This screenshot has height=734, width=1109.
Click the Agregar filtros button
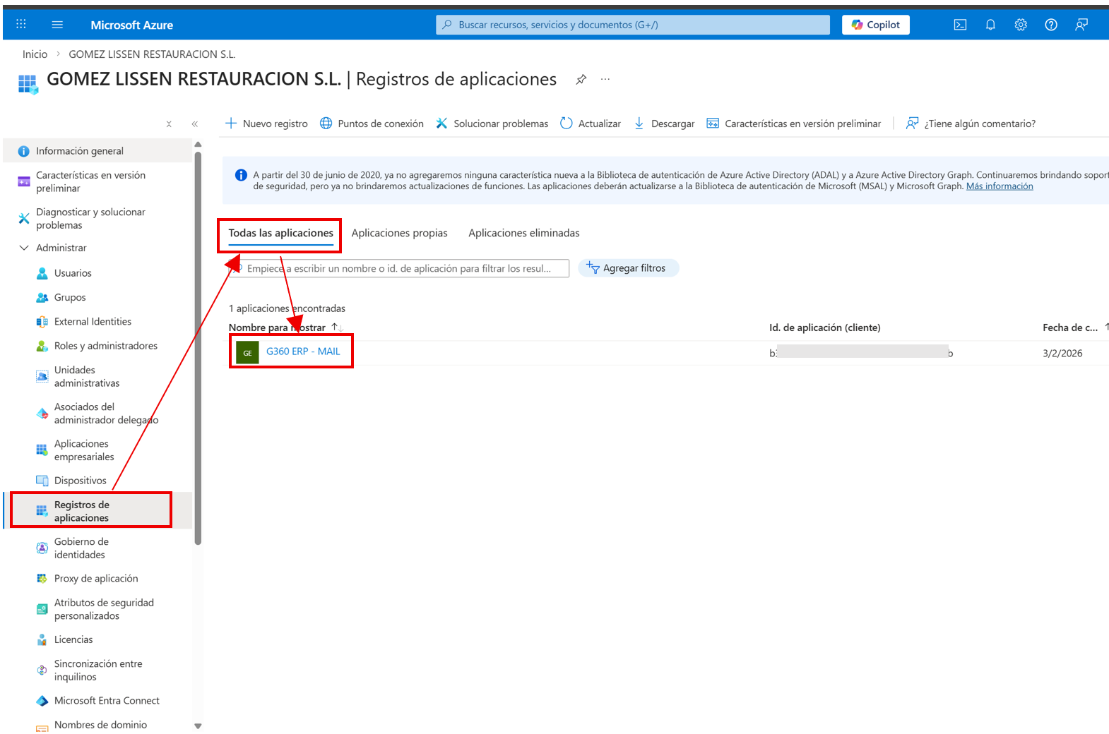point(628,268)
